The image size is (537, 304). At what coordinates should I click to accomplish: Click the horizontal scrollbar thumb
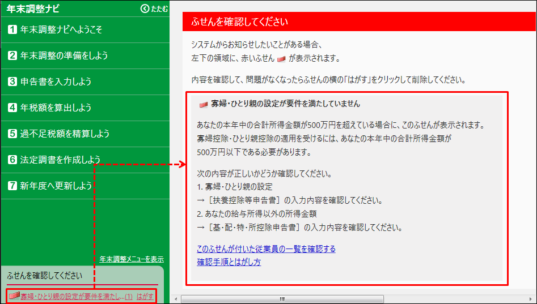point(282,298)
